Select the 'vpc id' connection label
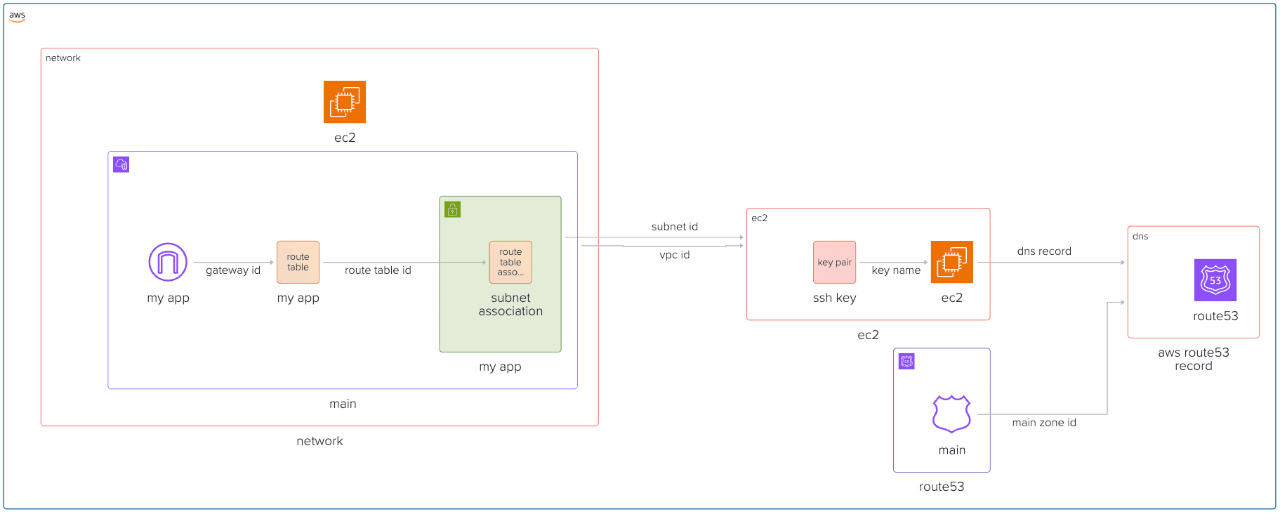The width and height of the screenshot is (1280, 514). click(675, 255)
